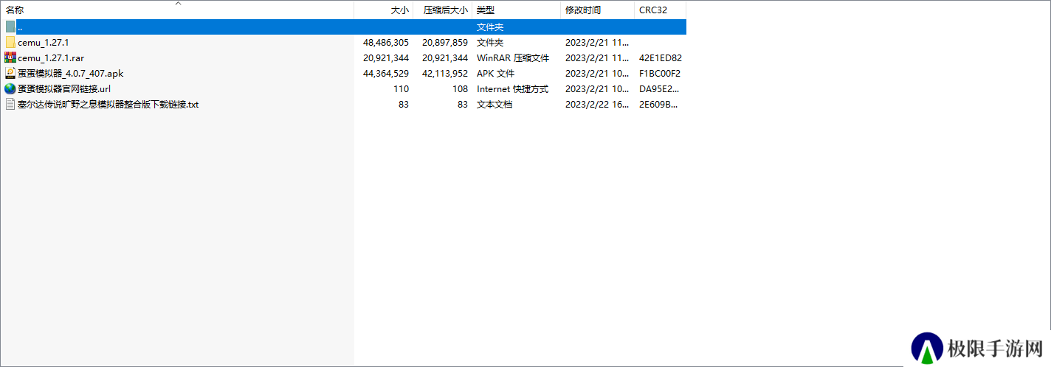The image size is (1051, 367).
Task: Click size value 48,486,305
Action: point(386,42)
